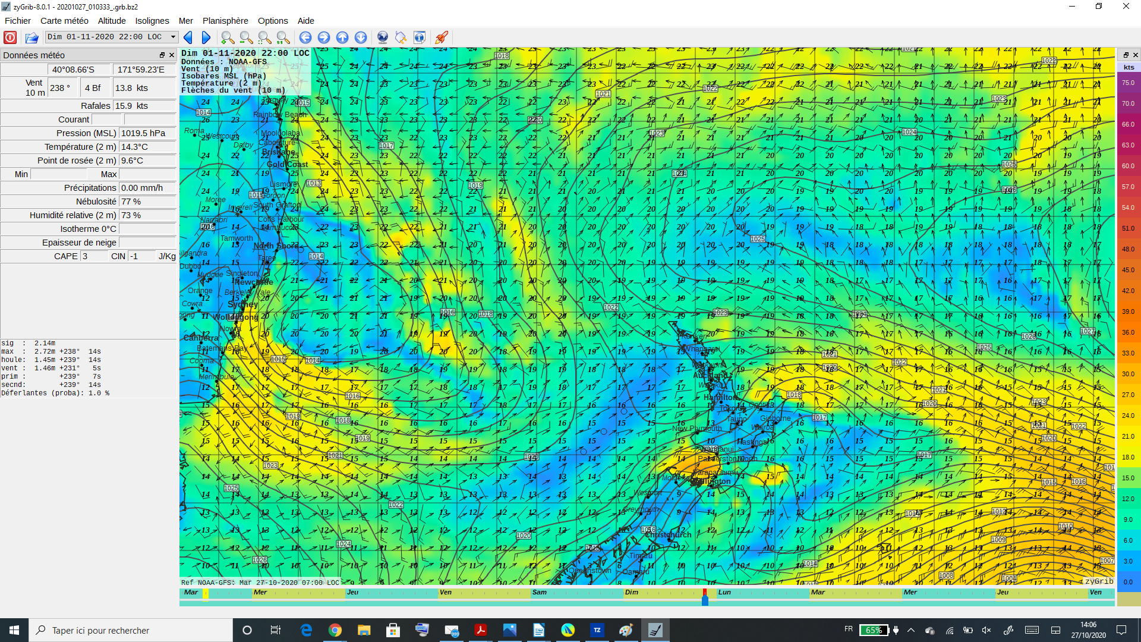Move map left with blue arrow
Image resolution: width=1141 pixels, height=642 pixels.
click(x=305, y=37)
